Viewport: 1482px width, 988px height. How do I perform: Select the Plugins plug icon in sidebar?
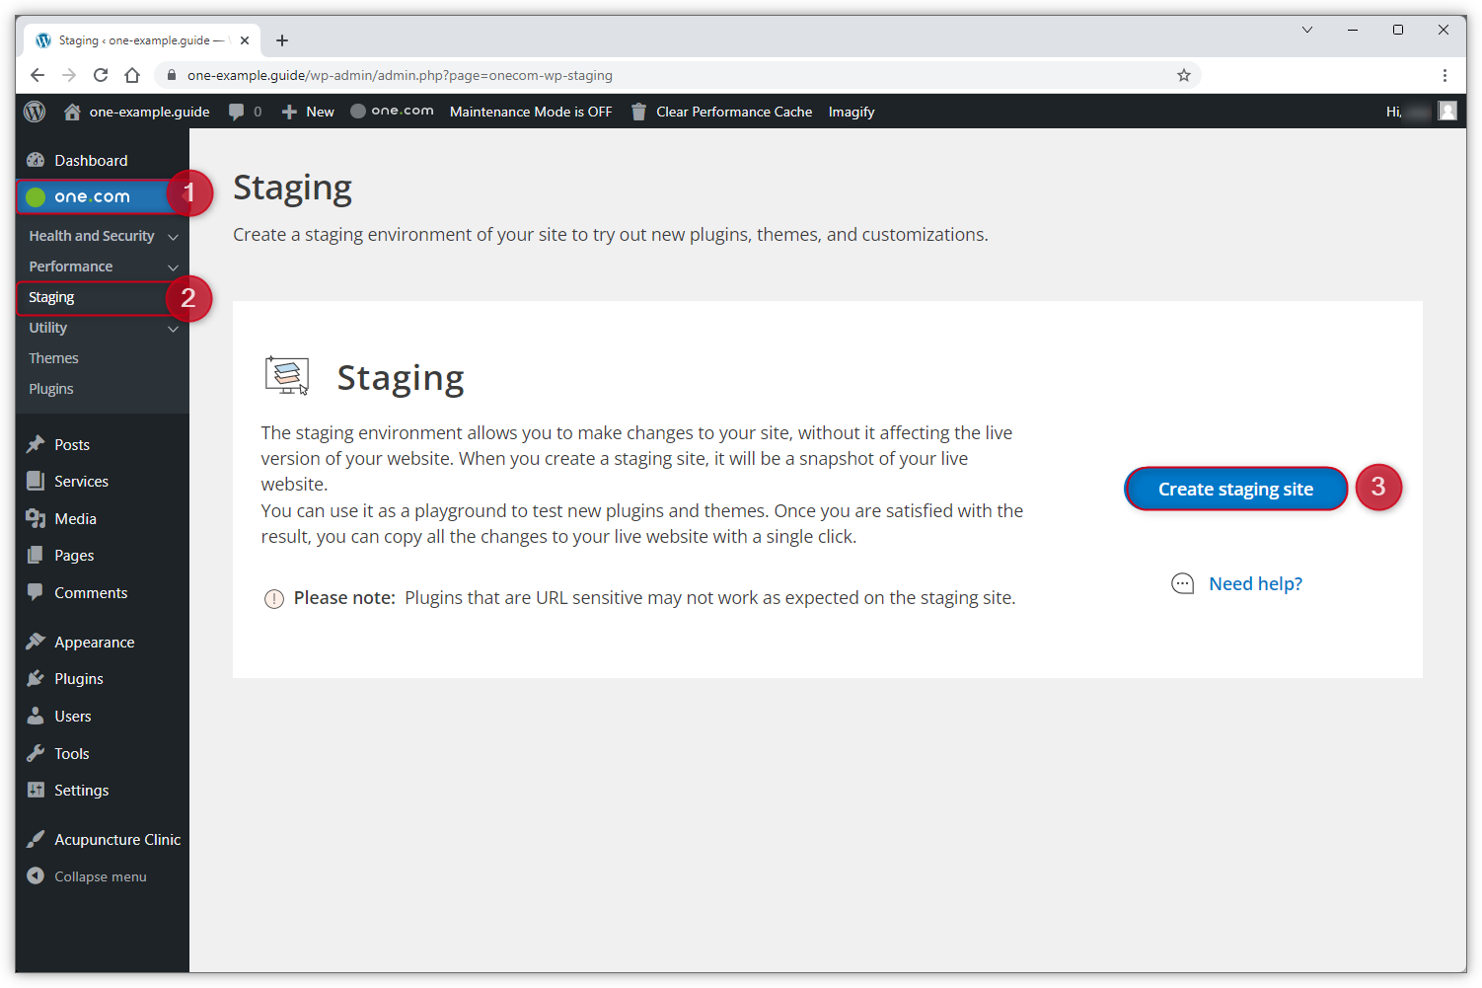[35, 678]
